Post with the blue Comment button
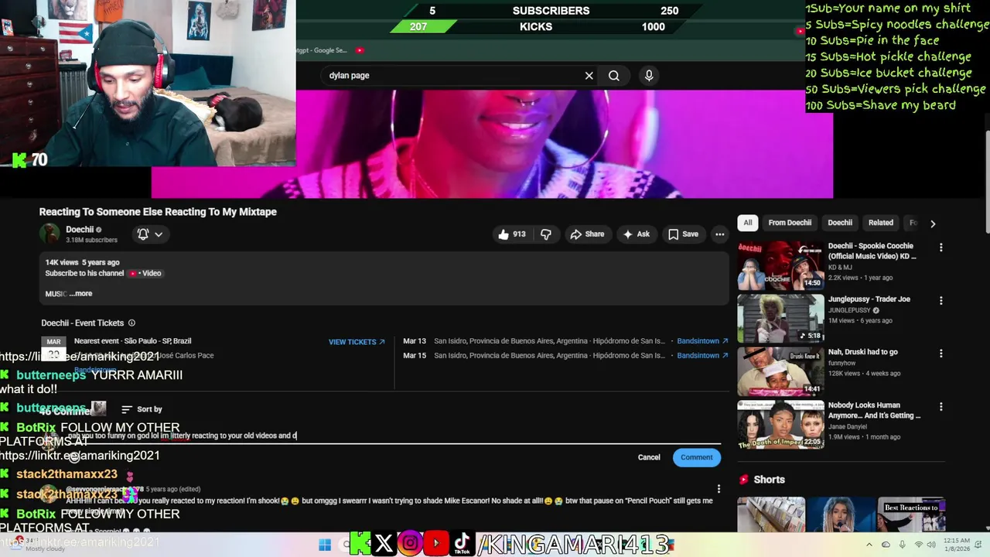The height and width of the screenshot is (557, 990). [x=697, y=457]
